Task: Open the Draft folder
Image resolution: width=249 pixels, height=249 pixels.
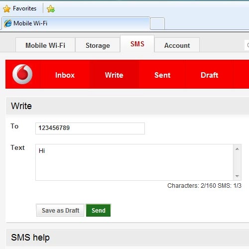Action: 210,75
